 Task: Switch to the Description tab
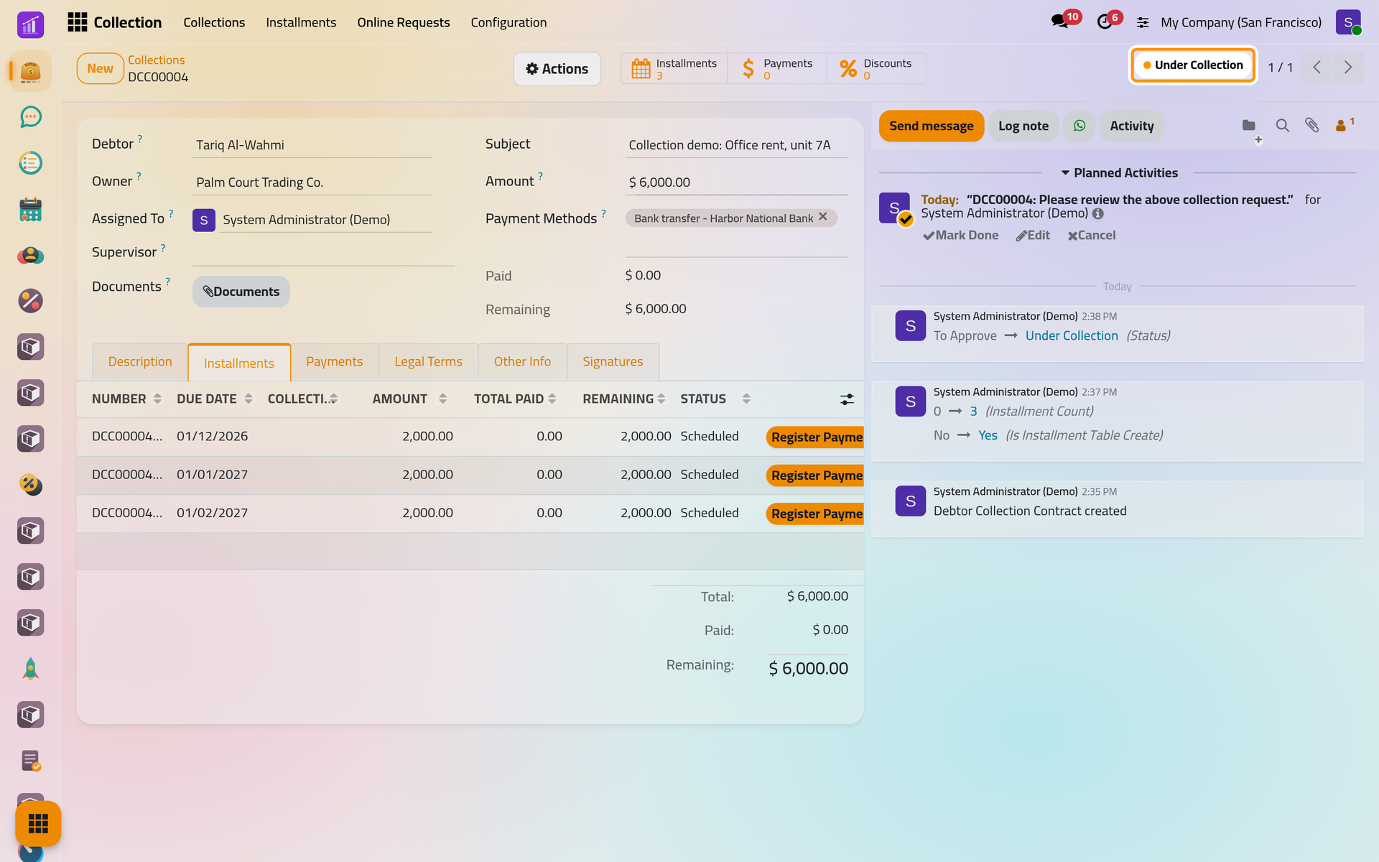point(140,361)
